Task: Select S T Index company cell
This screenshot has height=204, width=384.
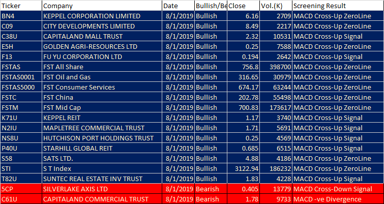Action: 102,168
